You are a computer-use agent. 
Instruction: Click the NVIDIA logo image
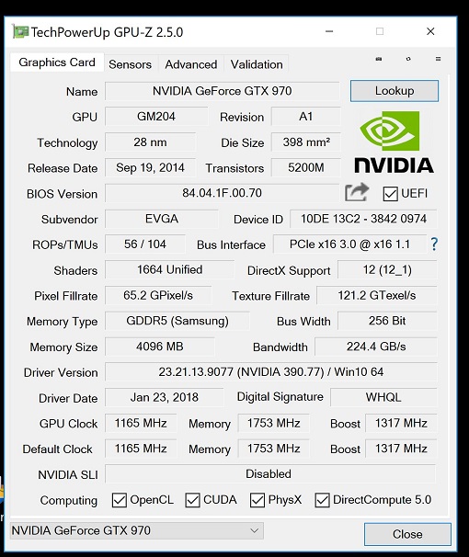[x=394, y=142]
